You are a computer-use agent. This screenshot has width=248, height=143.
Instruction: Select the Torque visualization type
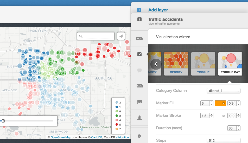pos(203,64)
